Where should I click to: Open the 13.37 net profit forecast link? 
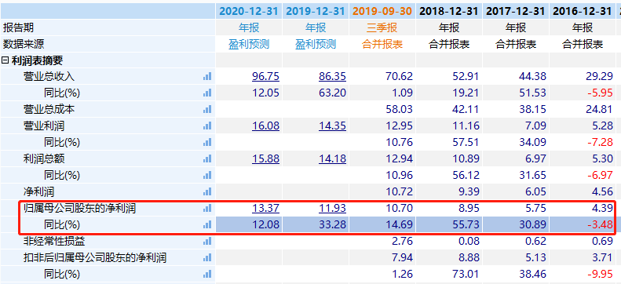point(265,208)
